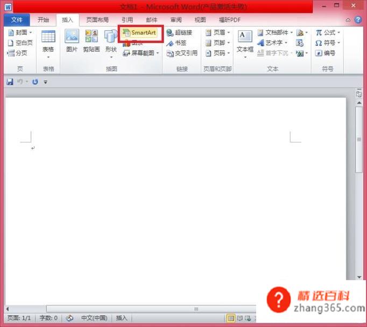Switch to the Mailings (邮件) tab
367x327 pixels.
tap(151, 20)
